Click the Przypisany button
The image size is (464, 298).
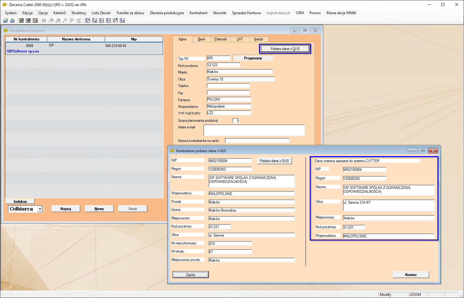coord(253,58)
